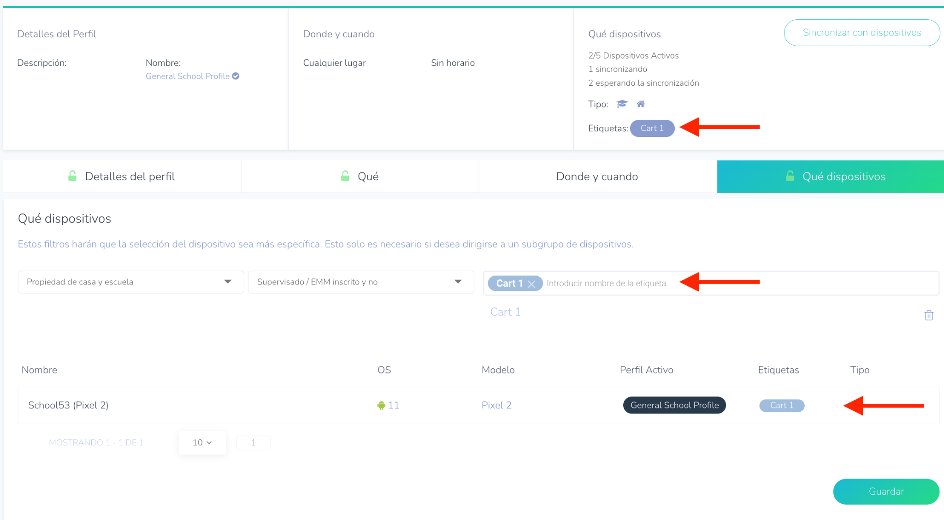Click the lock icon on Detalles del perfil tab
Screen dimensions: 944x520
tap(72, 176)
